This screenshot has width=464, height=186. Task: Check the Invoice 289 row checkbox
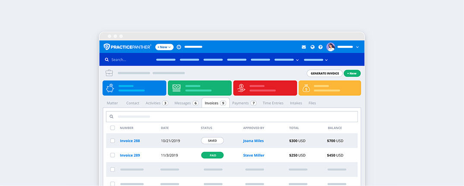pos(113,155)
